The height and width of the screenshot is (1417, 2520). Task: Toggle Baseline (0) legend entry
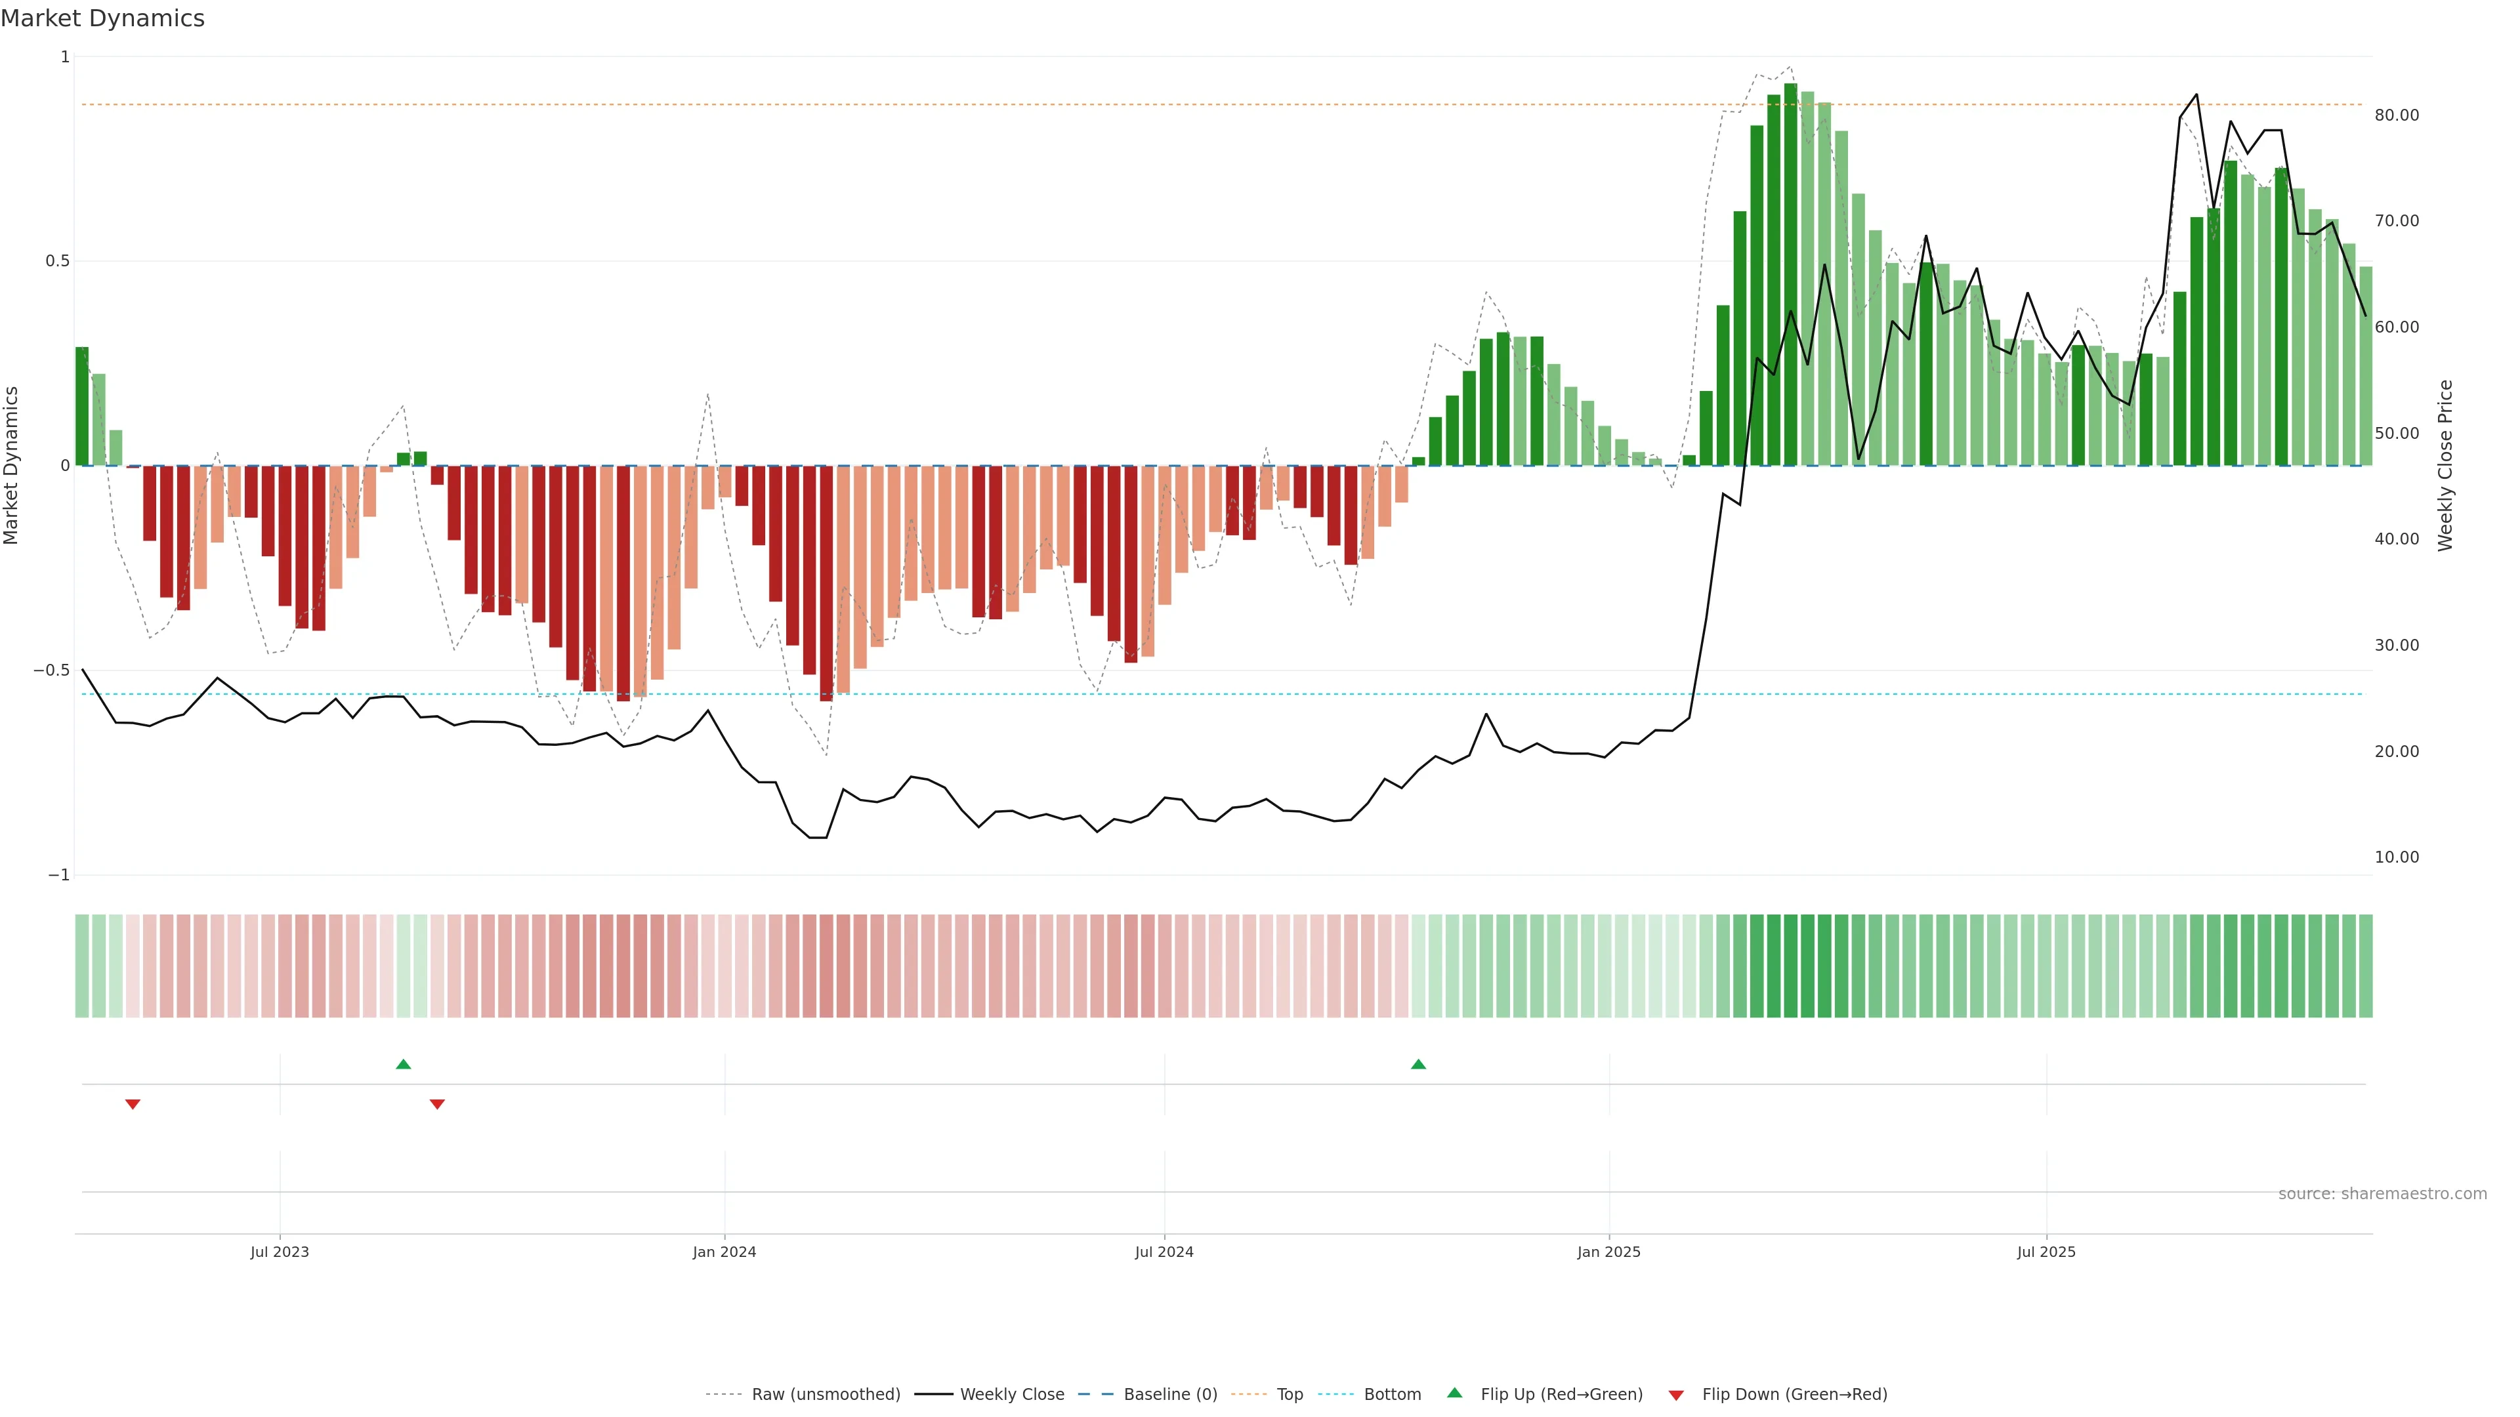click(1170, 1395)
